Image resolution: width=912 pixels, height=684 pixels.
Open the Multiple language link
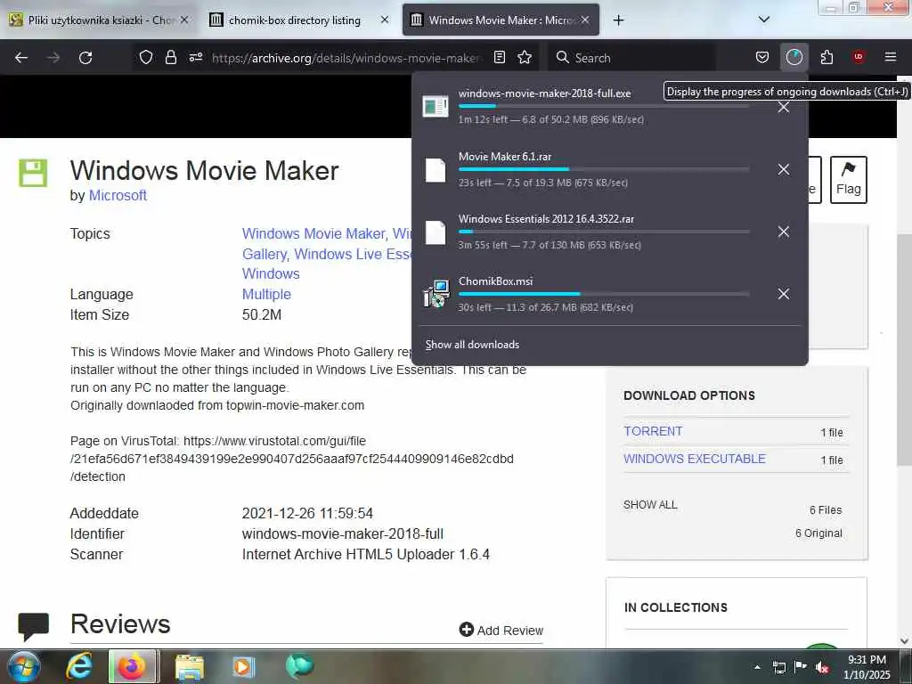point(266,294)
